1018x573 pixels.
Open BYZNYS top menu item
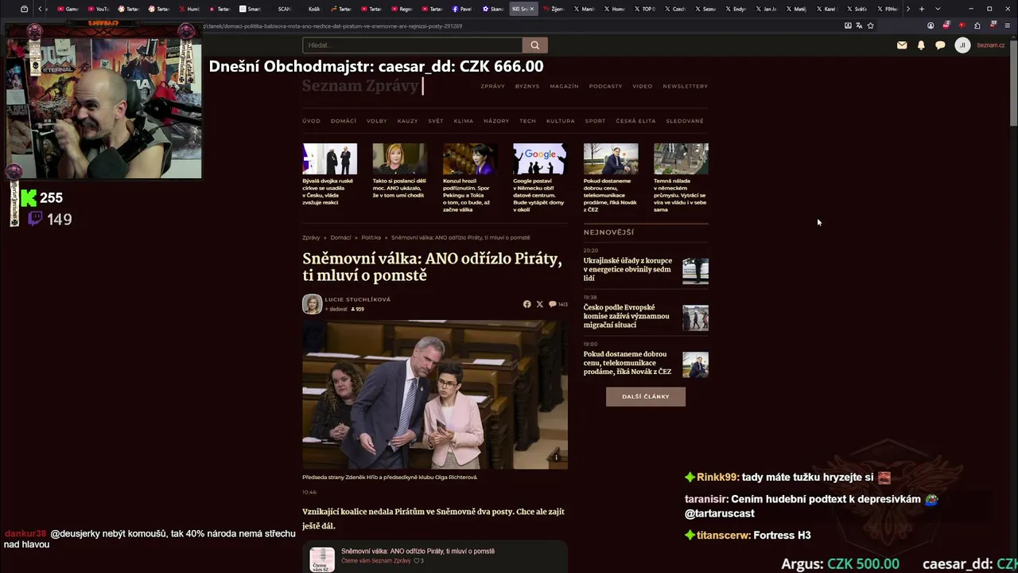pyautogui.click(x=527, y=86)
